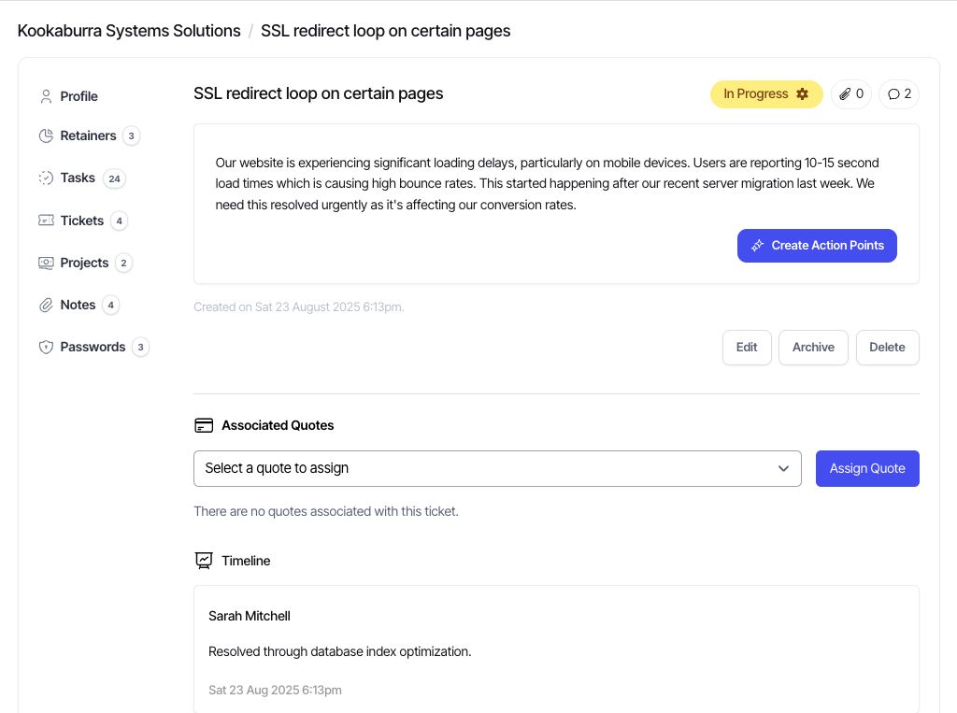Select the Retainers icon in the sidebar

46,135
